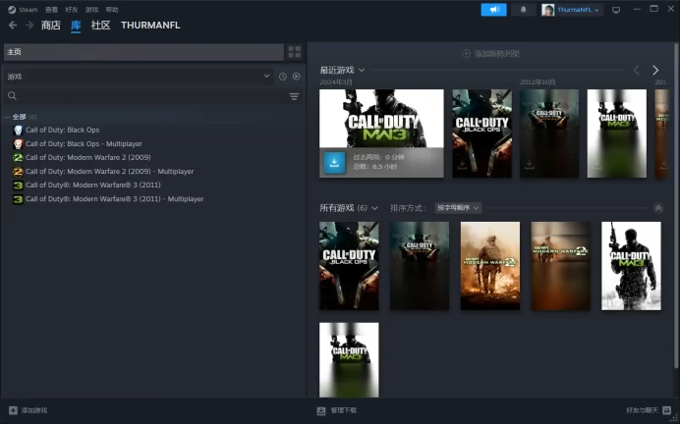
Task: Open the 好友 menu
Action: pyautogui.click(x=72, y=10)
